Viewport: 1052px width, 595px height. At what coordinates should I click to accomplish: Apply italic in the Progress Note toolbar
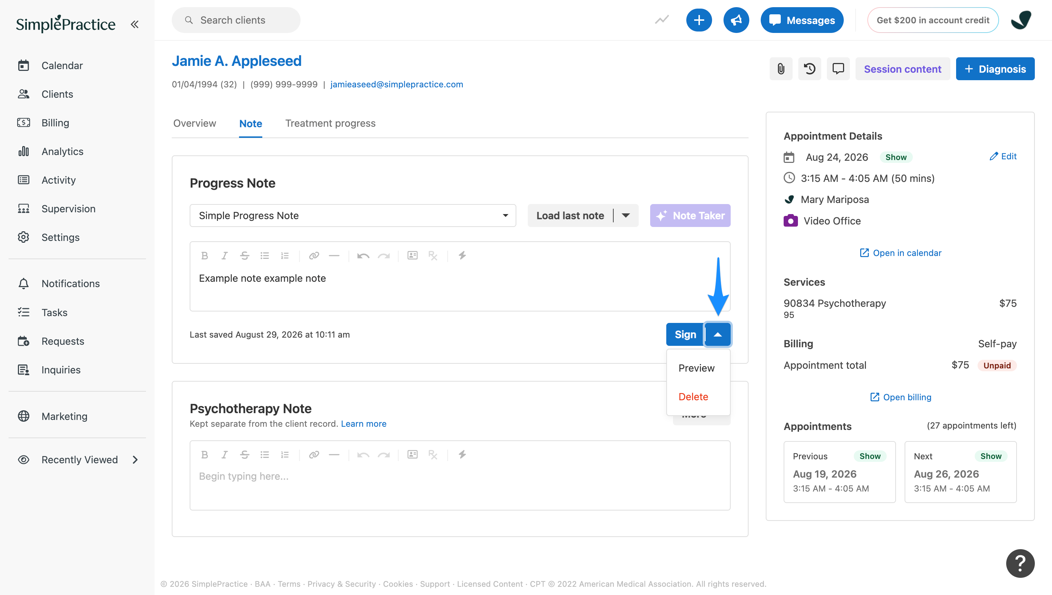[x=224, y=255]
